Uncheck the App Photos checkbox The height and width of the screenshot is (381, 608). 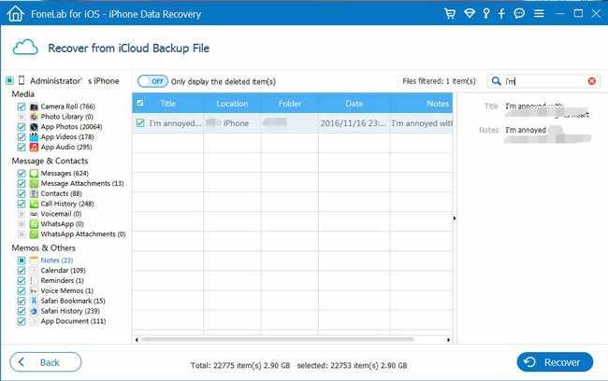[x=22, y=127]
